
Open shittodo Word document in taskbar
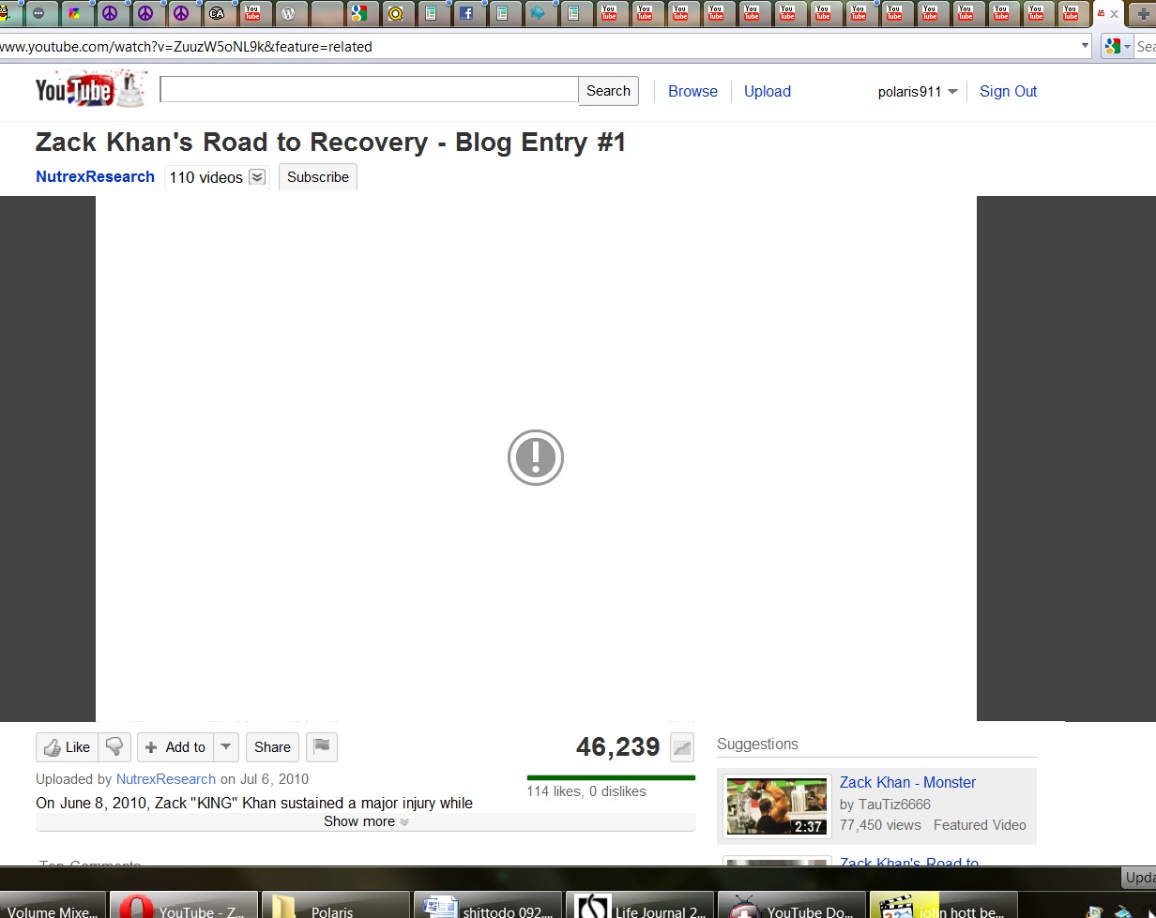pyautogui.click(x=488, y=907)
